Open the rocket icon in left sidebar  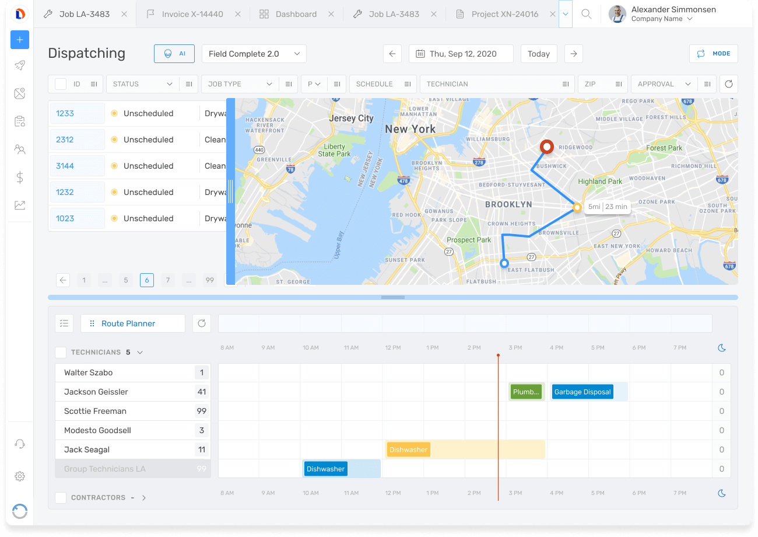20,66
